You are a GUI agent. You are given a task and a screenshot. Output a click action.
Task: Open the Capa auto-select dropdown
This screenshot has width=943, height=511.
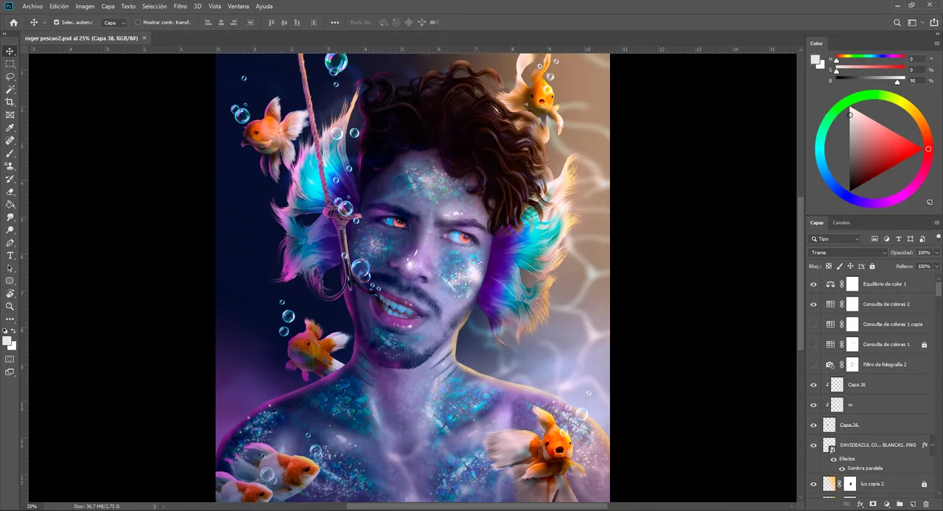[x=113, y=23]
